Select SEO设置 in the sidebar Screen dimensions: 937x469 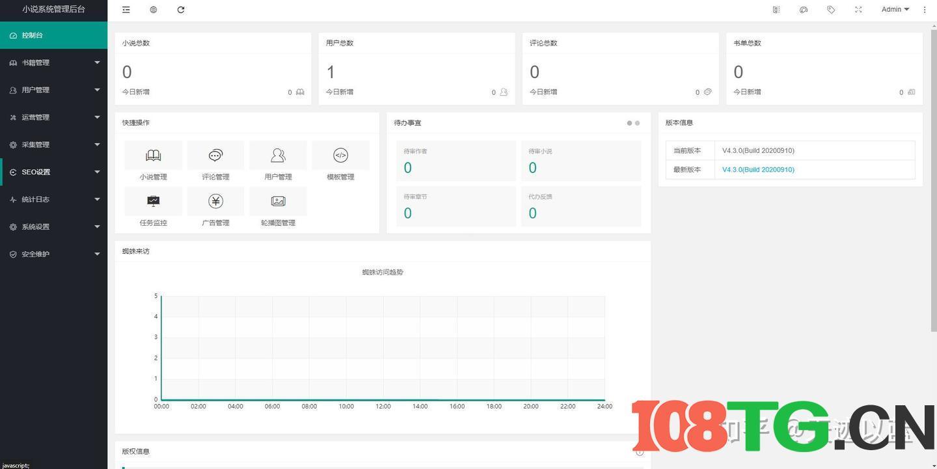click(x=53, y=172)
